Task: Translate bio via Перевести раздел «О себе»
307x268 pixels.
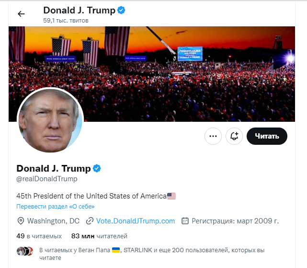Action: coord(56,207)
